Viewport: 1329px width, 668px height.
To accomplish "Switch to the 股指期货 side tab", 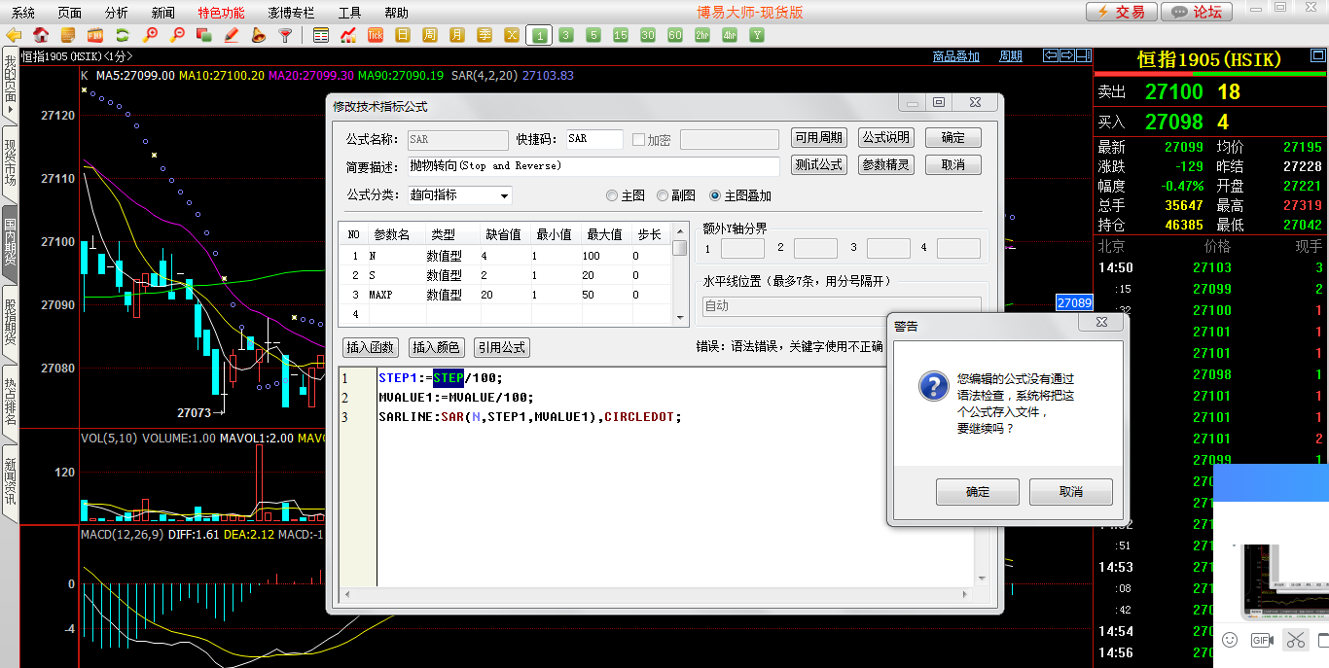I will pyautogui.click(x=10, y=320).
